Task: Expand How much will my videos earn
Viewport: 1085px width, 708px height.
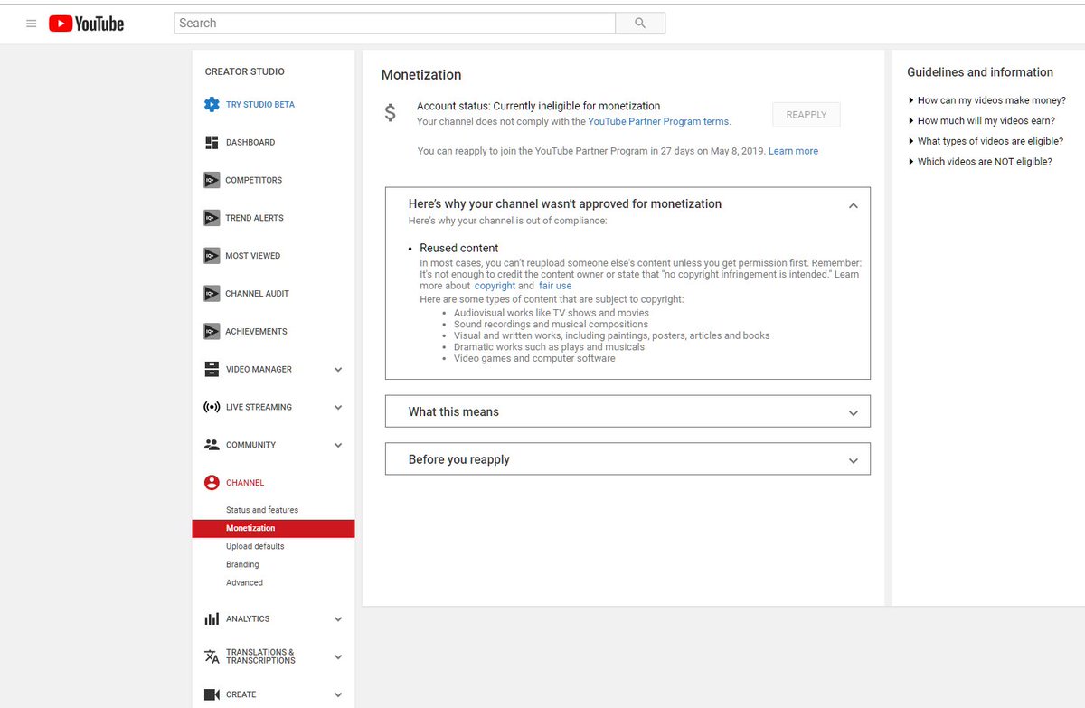Action: [x=981, y=121]
